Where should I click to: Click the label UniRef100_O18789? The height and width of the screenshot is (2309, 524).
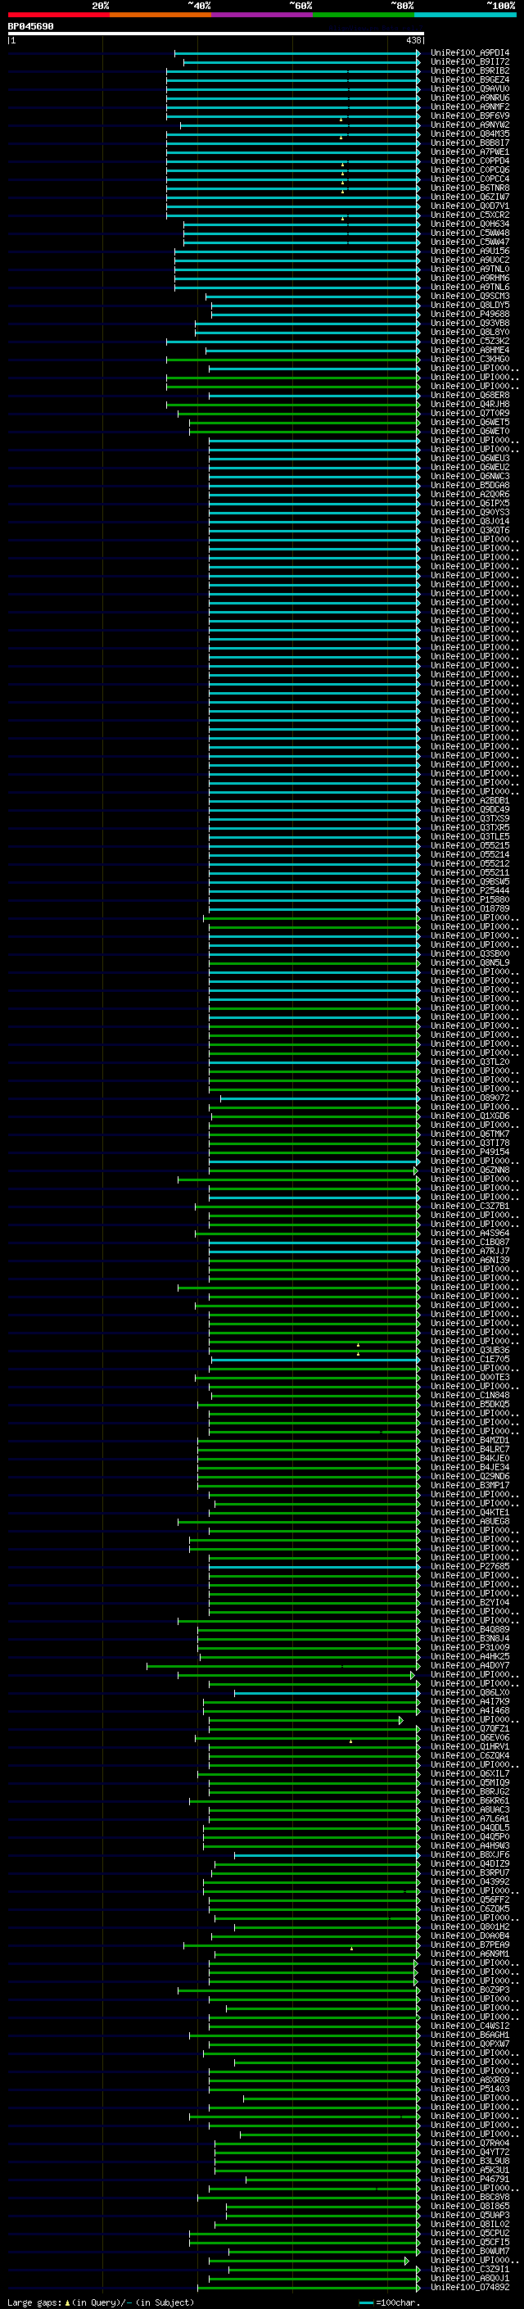point(469,908)
